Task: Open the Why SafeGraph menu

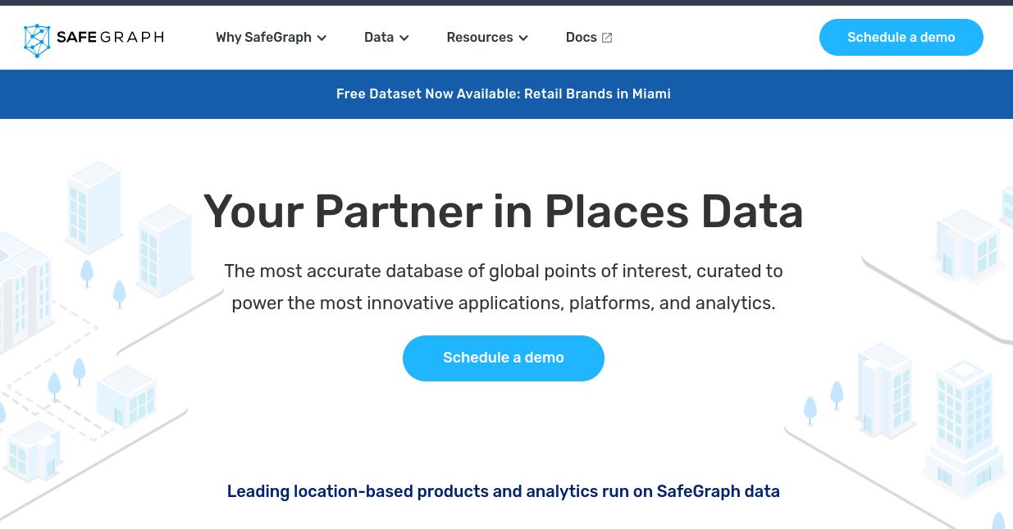Action: pyautogui.click(x=262, y=38)
